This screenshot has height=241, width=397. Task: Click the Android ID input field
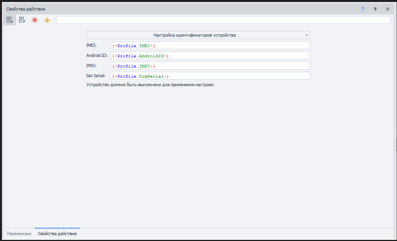tap(210, 55)
